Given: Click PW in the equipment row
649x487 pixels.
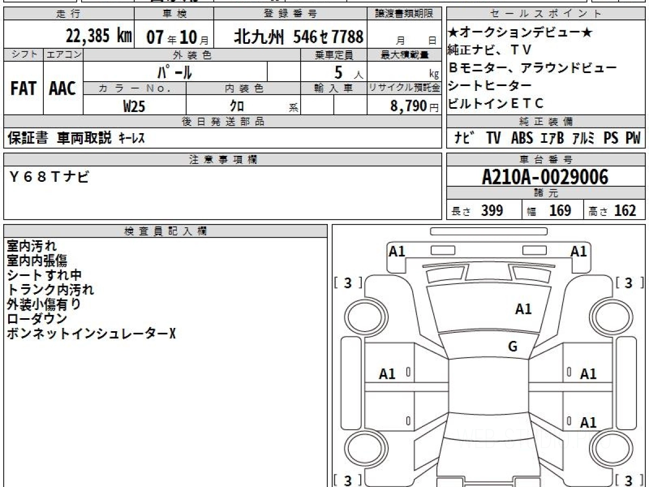Looking at the screenshot, I should pyautogui.click(x=633, y=139).
